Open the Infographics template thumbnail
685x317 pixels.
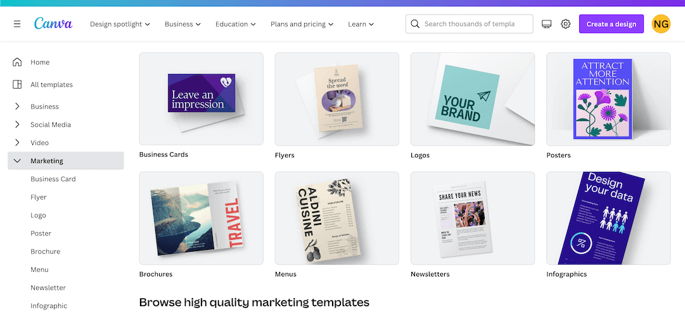[608, 218]
